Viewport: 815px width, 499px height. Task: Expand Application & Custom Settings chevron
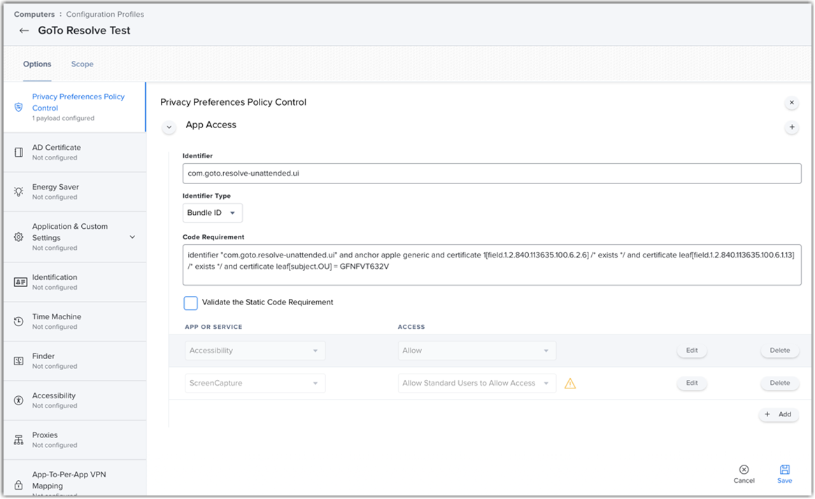point(132,237)
